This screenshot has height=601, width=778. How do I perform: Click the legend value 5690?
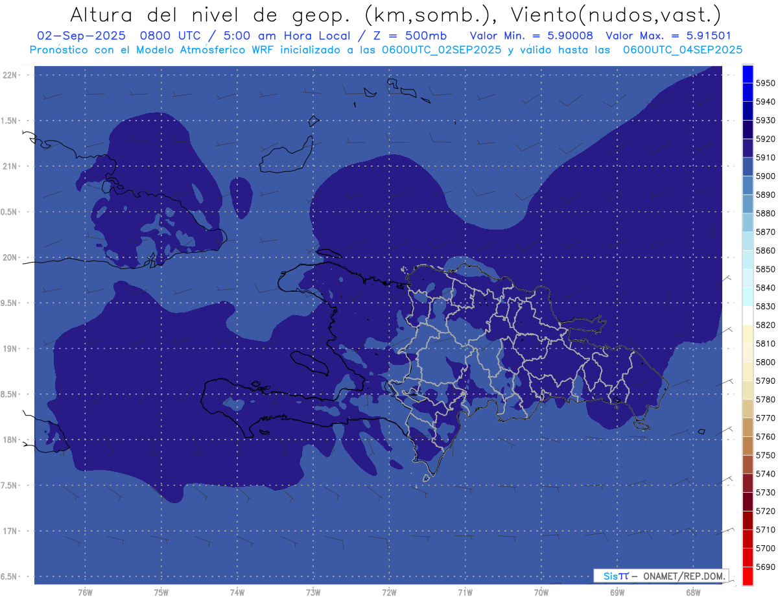(x=765, y=567)
